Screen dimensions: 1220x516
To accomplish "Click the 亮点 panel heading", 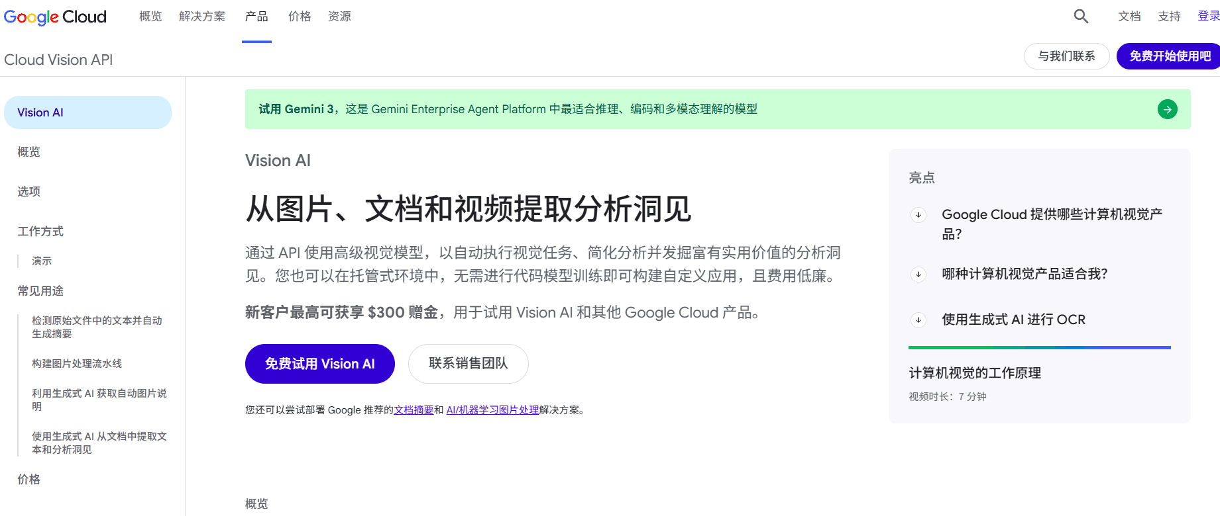I will (922, 177).
